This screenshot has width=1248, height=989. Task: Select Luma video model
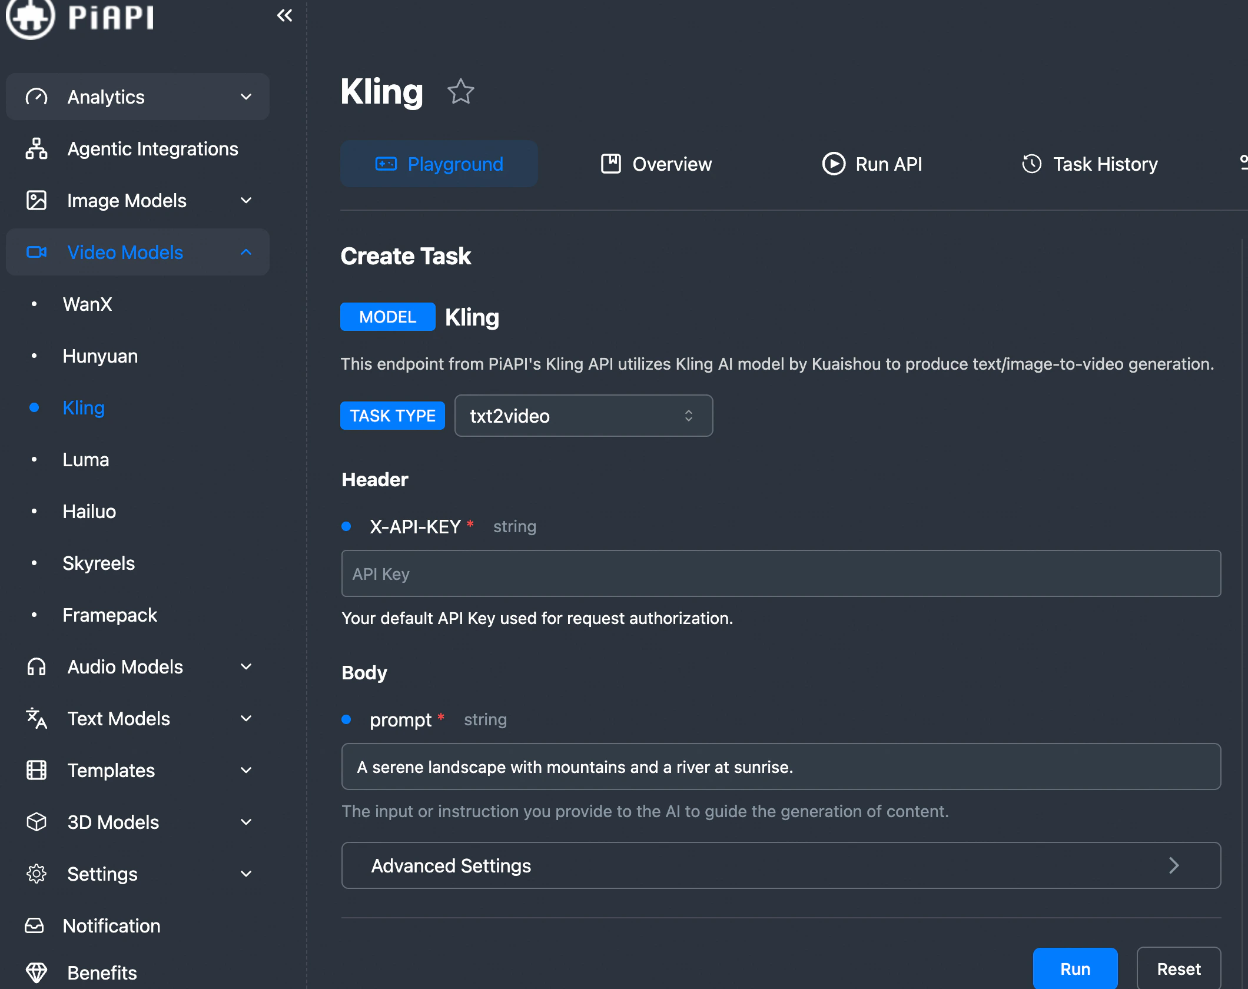tap(86, 459)
